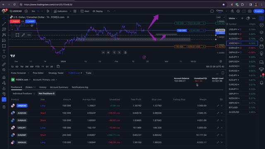Open chart settings gear icon
265x149 pixels.
238,11
